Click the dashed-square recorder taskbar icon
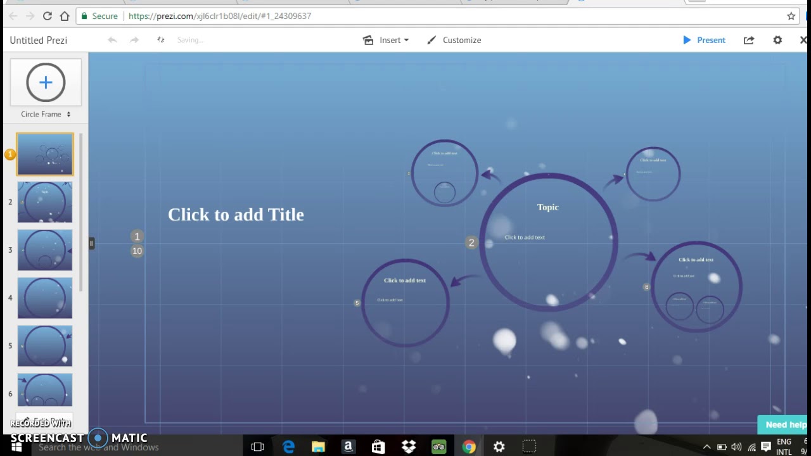The height and width of the screenshot is (456, 811). click(529, 447)
